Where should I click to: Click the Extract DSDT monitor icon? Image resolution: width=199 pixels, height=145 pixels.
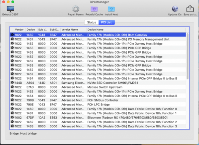(x=10, y=9)
